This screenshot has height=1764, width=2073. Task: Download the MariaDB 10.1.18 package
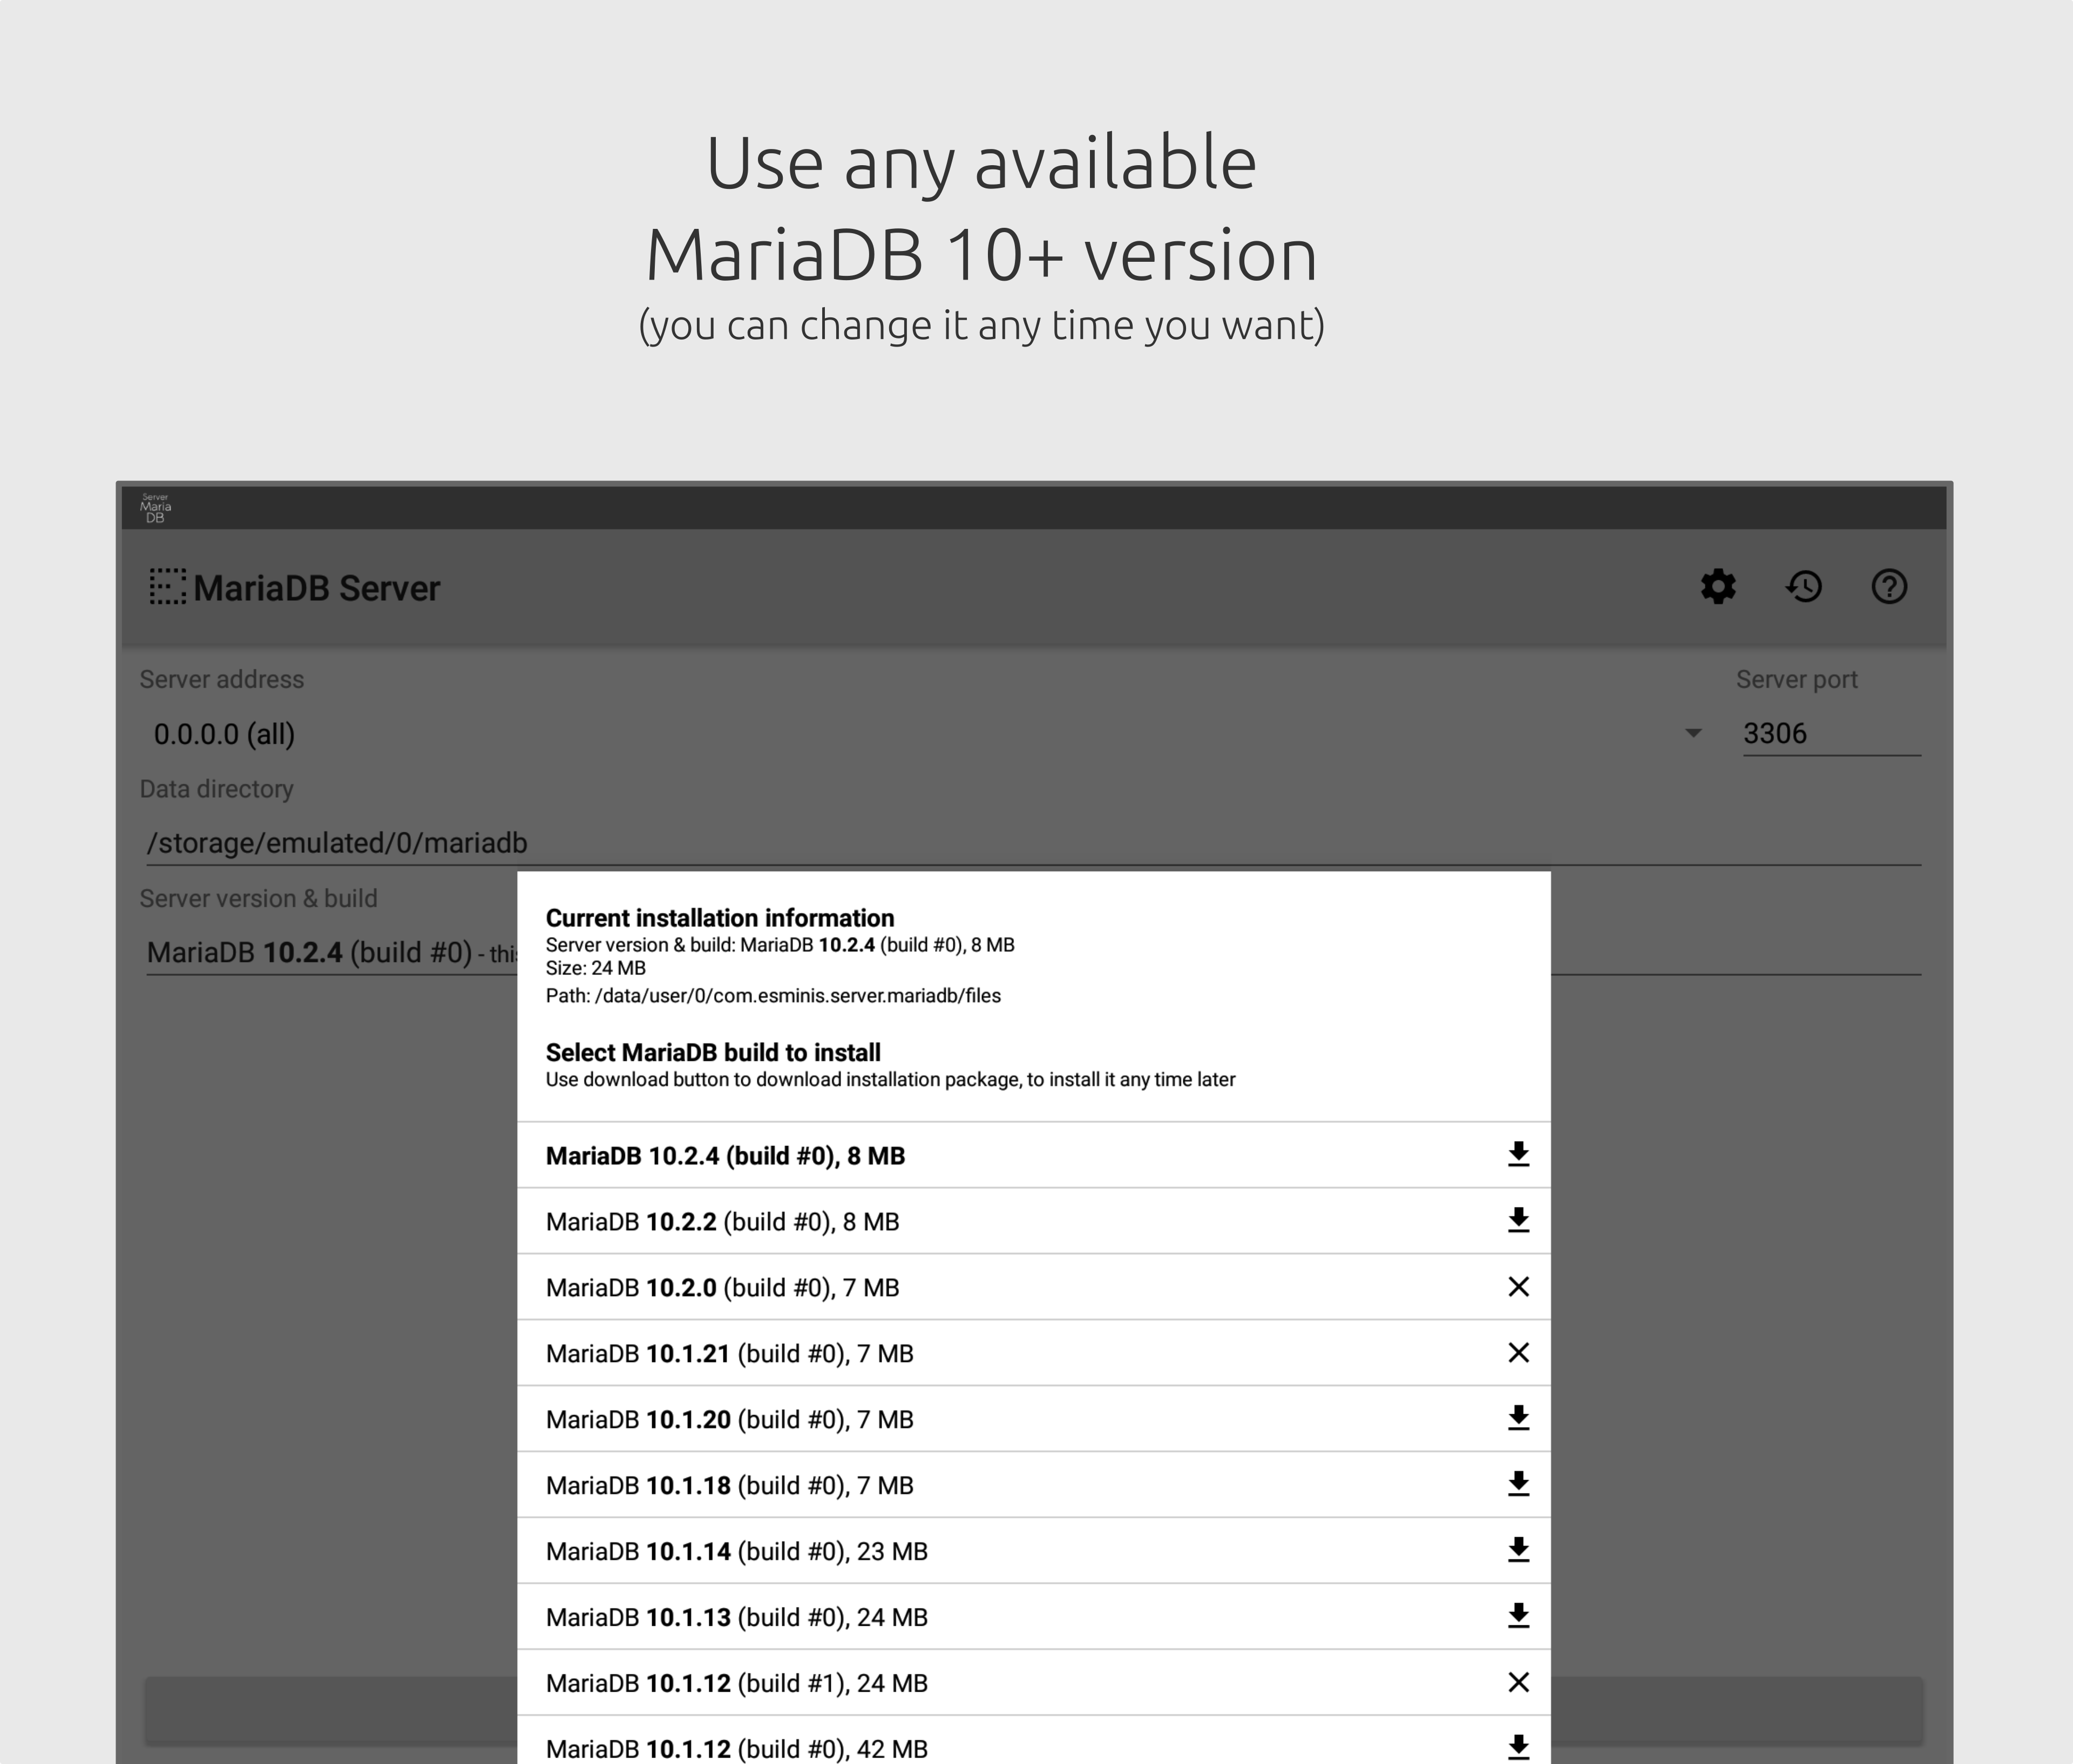coord(1518,1485)
